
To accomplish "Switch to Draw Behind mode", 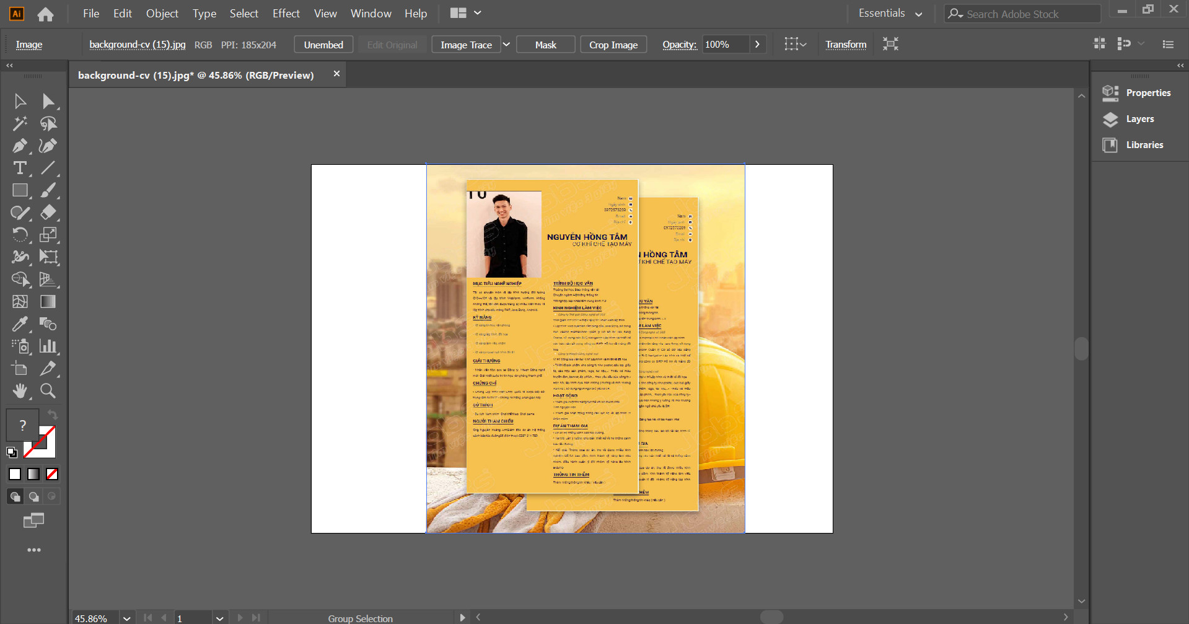I will tap(33, 496).
